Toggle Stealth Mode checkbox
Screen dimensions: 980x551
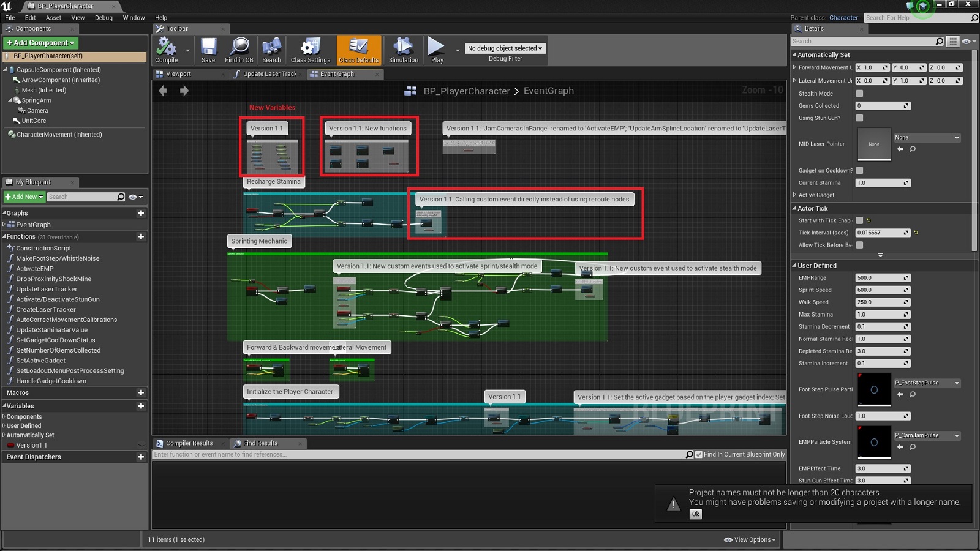[x=859, y=94]
